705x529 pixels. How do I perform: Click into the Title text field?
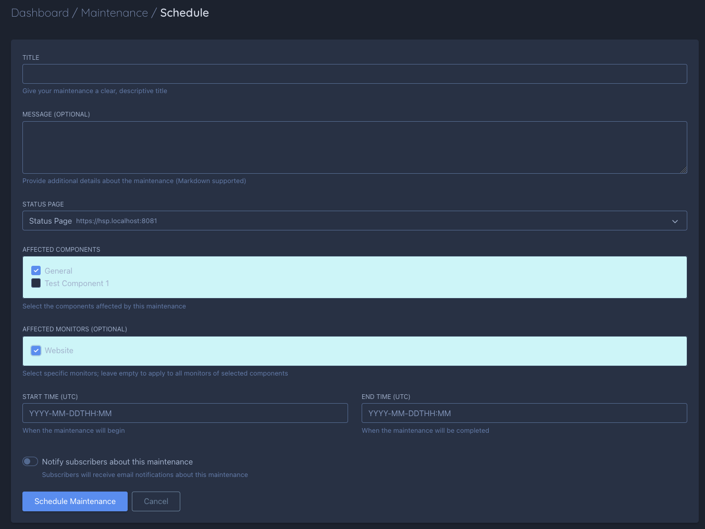pos(354,73)
